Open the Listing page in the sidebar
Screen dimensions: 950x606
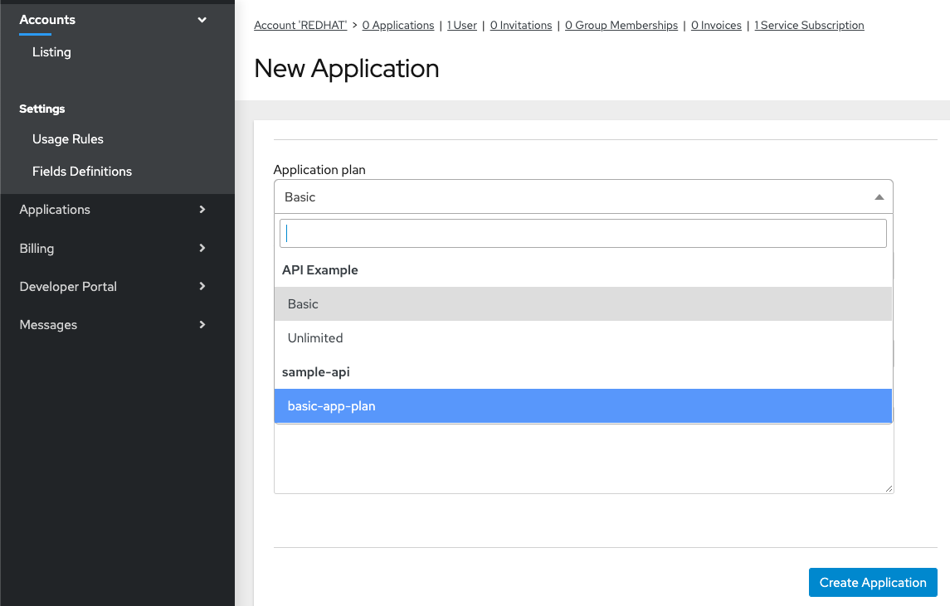pos(51,52)
